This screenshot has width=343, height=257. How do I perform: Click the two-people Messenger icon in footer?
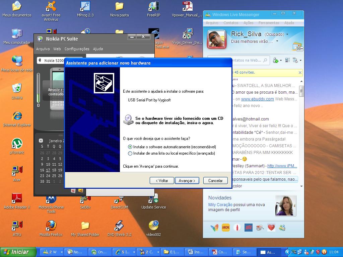click(x=282, y=228)
